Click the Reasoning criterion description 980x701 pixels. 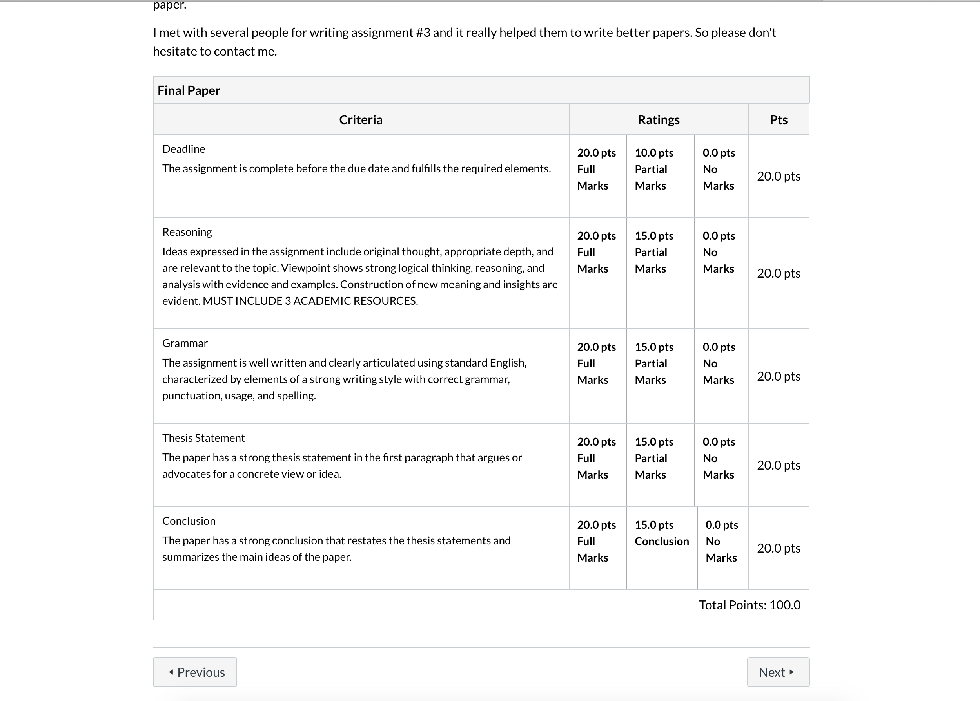click(x=360, y=276)
